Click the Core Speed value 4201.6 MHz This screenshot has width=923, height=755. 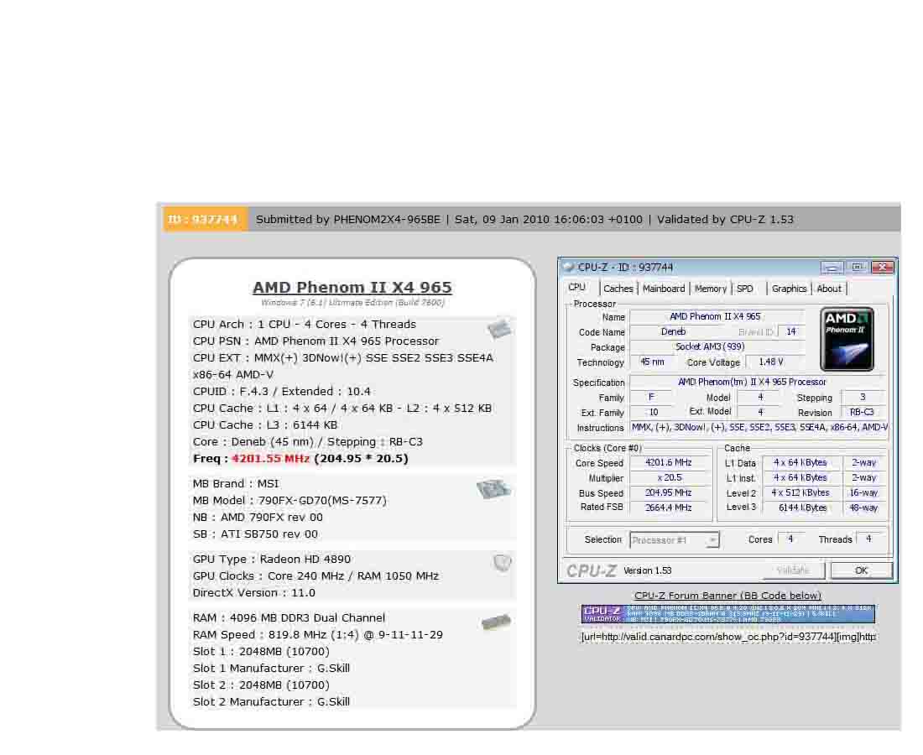tap(670, 462)
